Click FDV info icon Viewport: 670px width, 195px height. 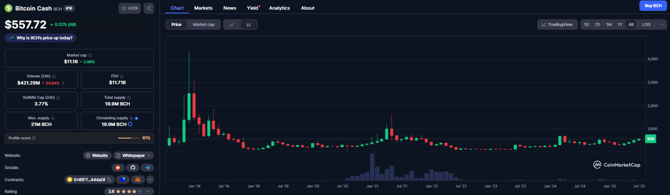(x=122, y=77)
